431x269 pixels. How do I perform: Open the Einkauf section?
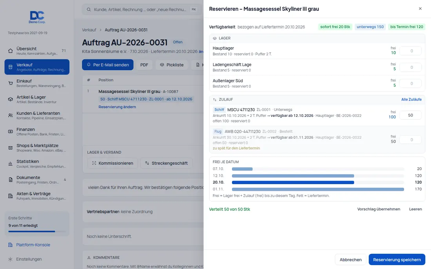(37, 83)
